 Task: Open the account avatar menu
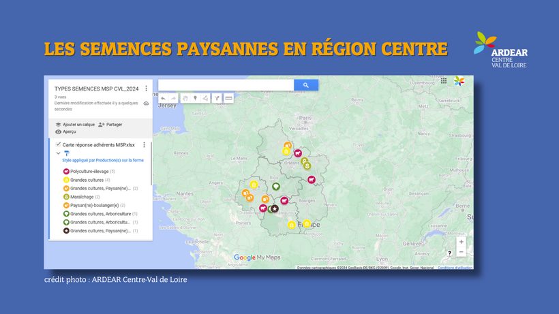(x=459, y=81)
